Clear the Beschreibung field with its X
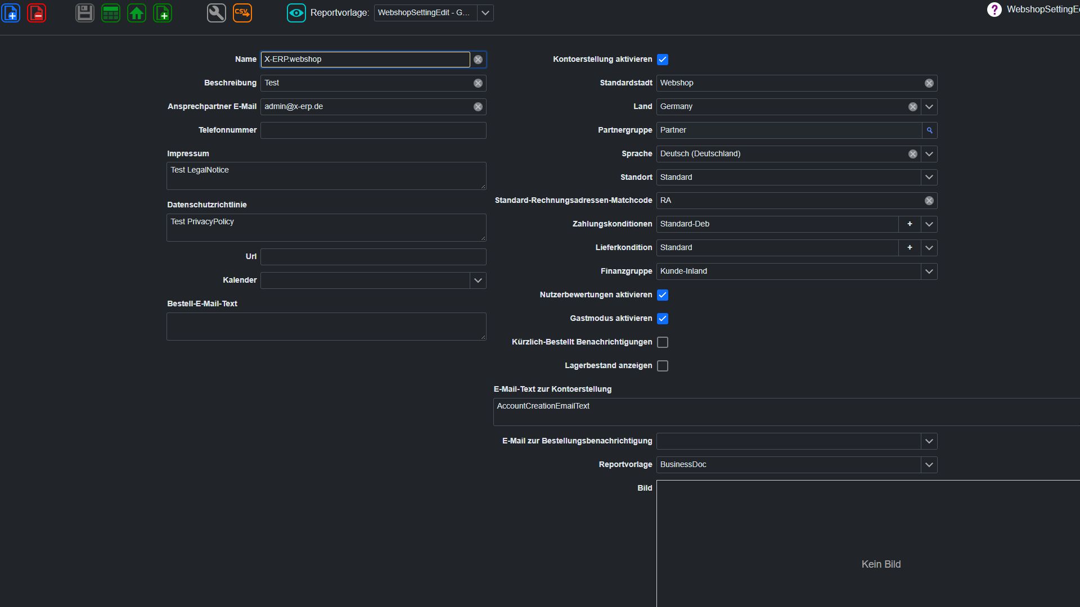Image resolution: width=1080 pixels, height=607 pixels. 478,83
